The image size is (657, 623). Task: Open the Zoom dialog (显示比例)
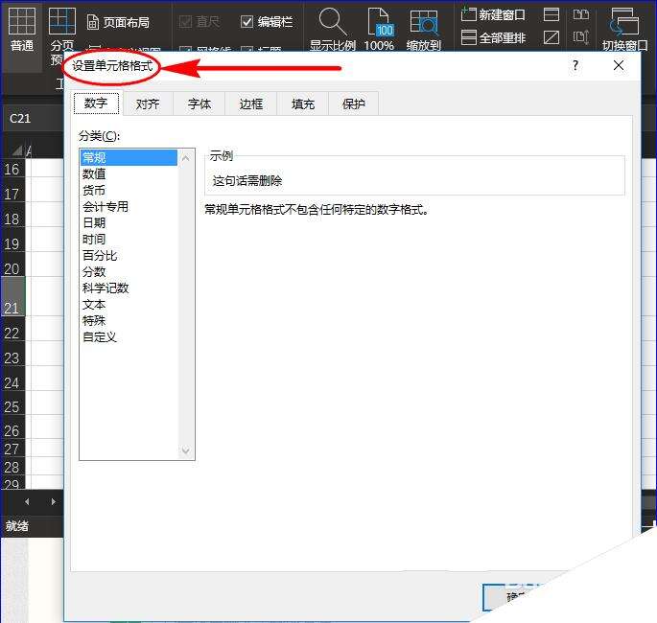coord(333,29)
